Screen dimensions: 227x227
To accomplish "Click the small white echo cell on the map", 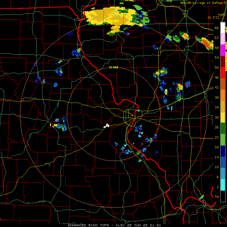I will tap(106, 126).
